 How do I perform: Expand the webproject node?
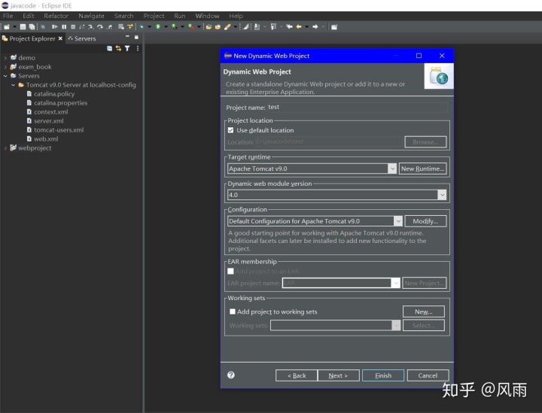click(x=5, y=147)
